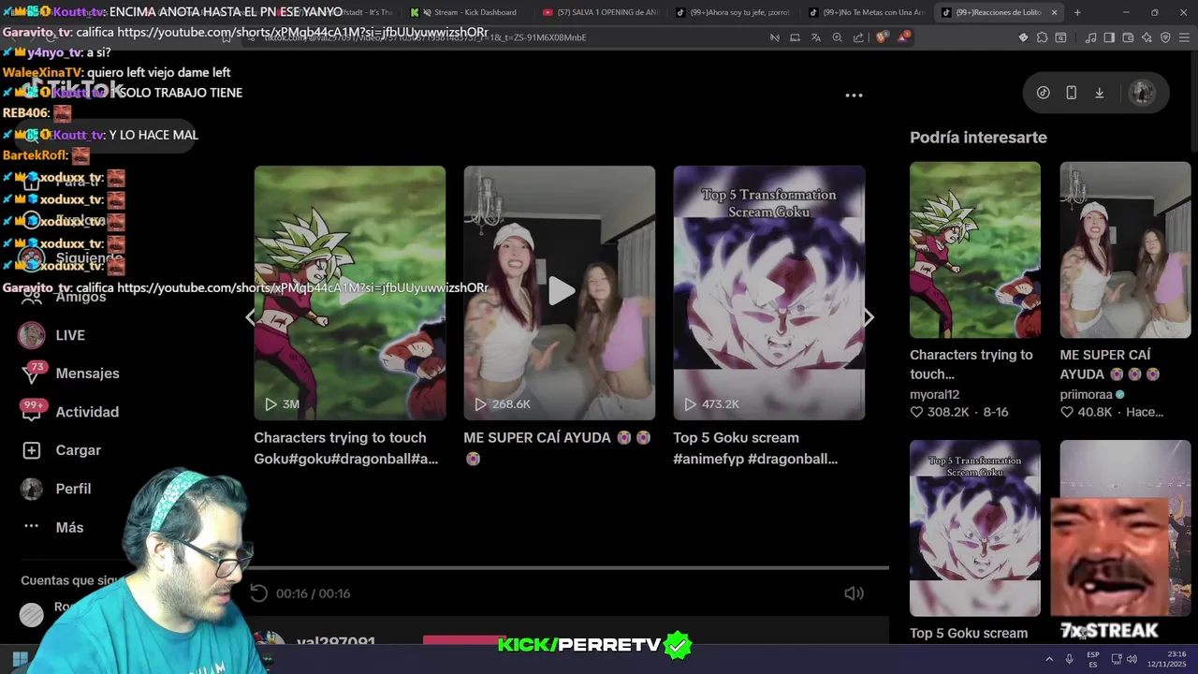Open ME SUPER CAÍ AYUDA thumbnail in Podría interesarte
The width and height of the screenshot is (1198, 674).
(1125, 250)
